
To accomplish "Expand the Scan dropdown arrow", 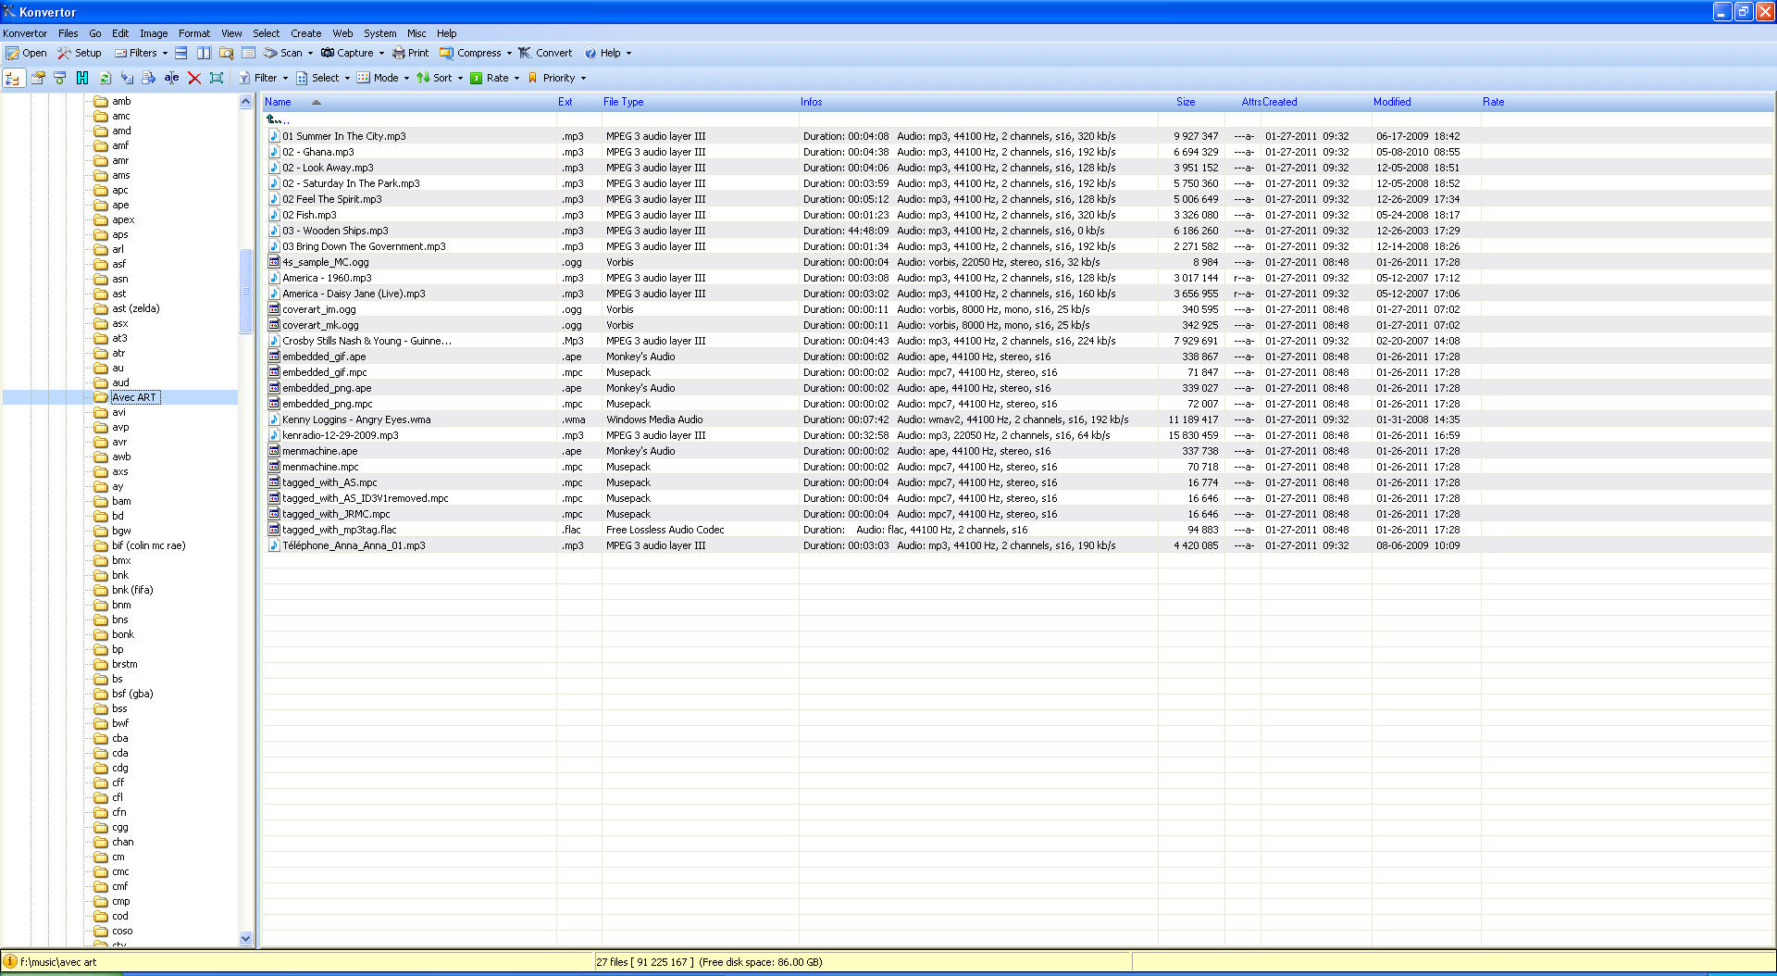I will [x=310, y=53].
